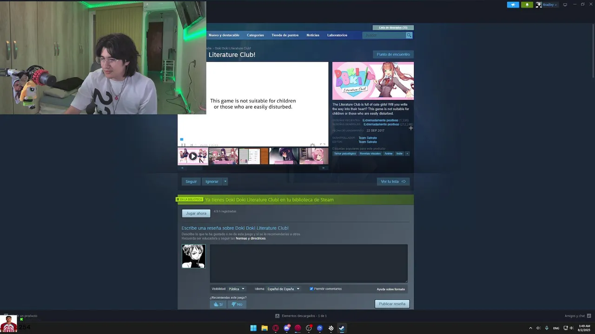The height and width of the screenshot is (334, 595).
Task: Click Ver tu lista button
Action: (393, 181)
